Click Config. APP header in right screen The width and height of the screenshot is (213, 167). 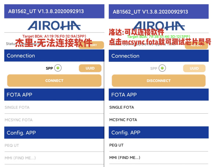point(159,132)
